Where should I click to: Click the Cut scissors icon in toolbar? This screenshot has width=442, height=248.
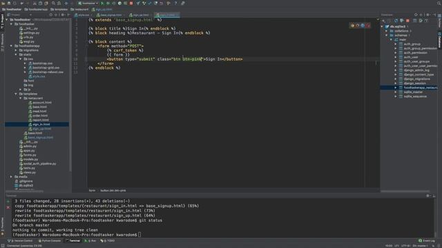pyautogui.click(x=35, y=3)
